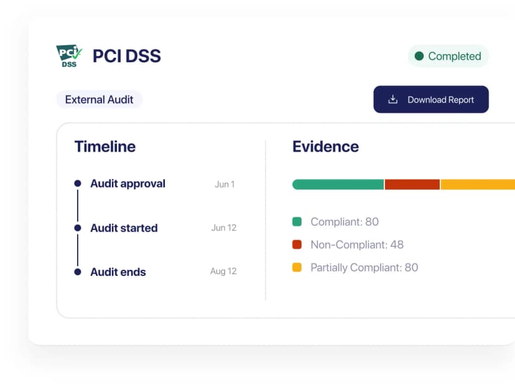
Task: Click the Audit approval timeline dot
Action: tap(78, 183)
